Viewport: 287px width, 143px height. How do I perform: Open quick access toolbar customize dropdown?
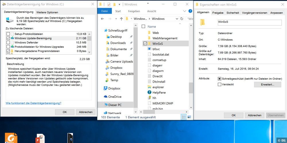(119, 4)
